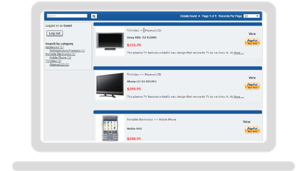Click View for Sony KDL-52 X2000

pyautogui.click(x=252, y=34)
